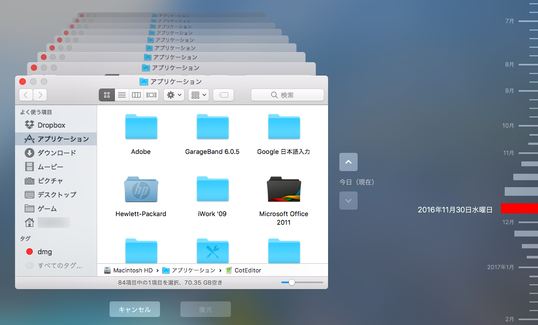Click the edit tags button
538x325 pixels.
tap(223, 95)
